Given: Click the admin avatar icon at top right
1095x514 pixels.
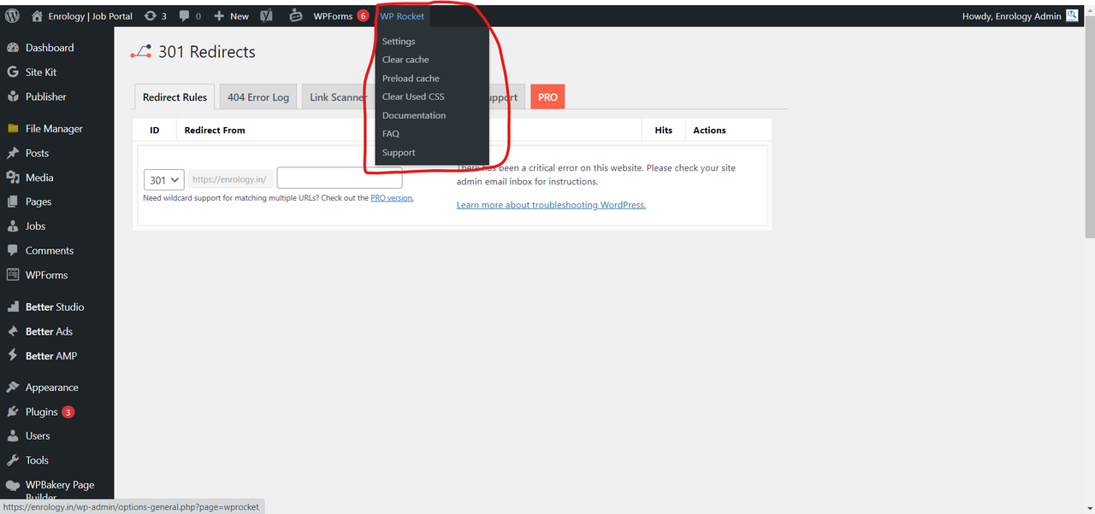Looking at the screenshot, I should click(1072, 15).
